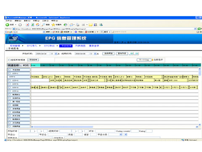Click the yellow folder icon in IE toolbar

[90, 25]
